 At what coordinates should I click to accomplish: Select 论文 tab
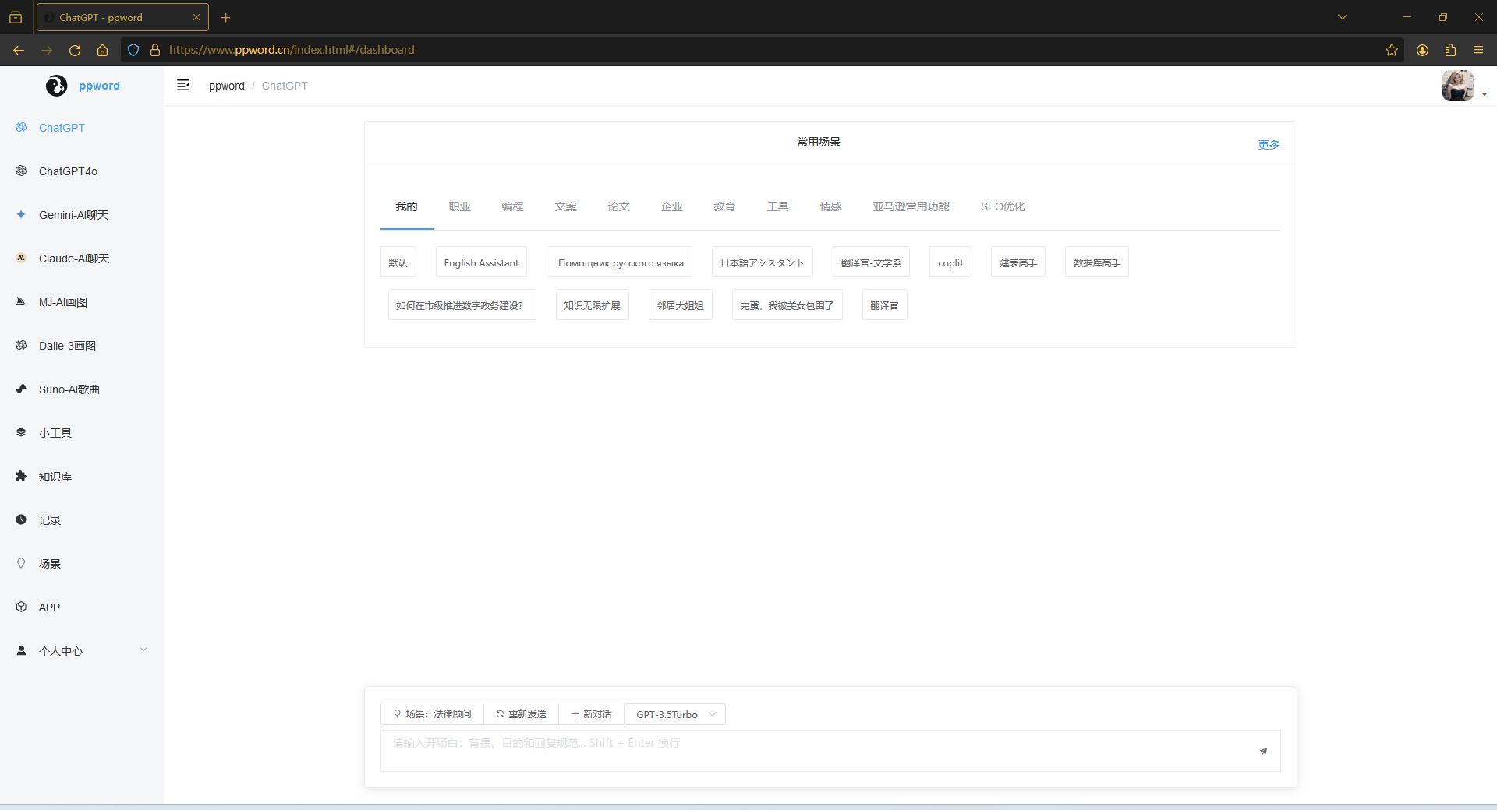pyautogui.click(x=618, y=206)
